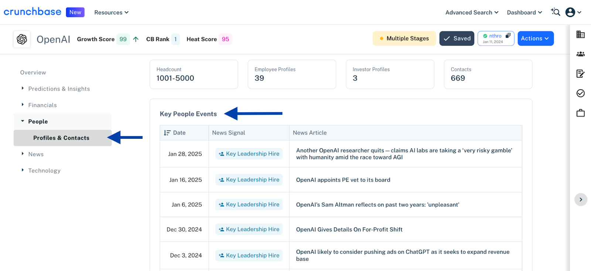
Task: Open the people group icon in right rail
Action: click(581, 54)
